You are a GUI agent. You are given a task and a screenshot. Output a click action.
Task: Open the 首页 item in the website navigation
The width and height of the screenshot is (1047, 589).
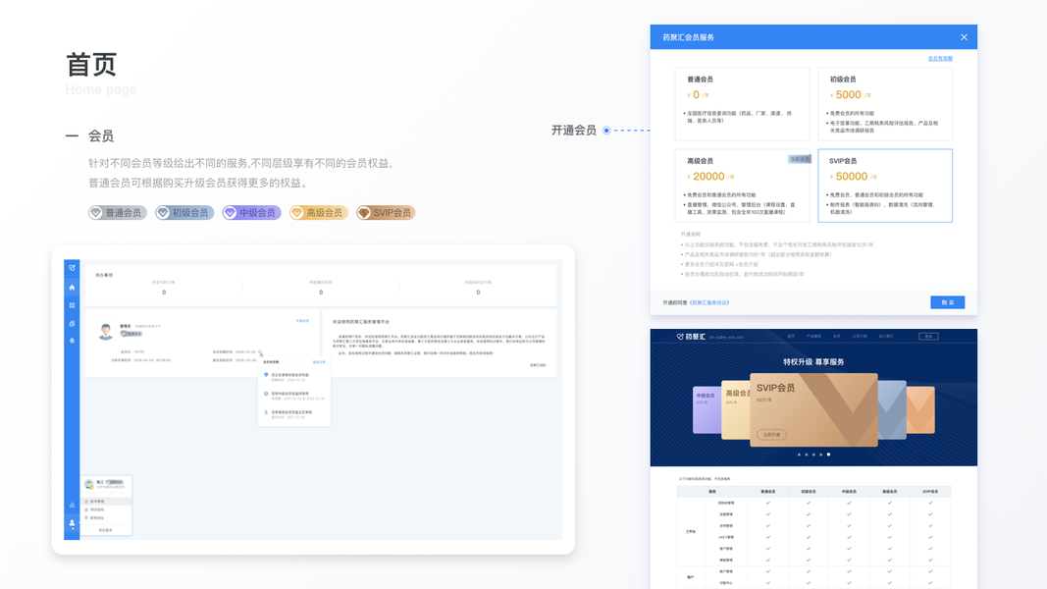click(791, 336)
